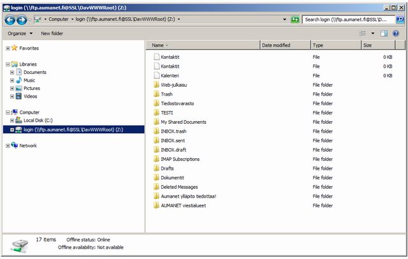This screenshot has height=259, width=408.
Task: Open the Help question mark icon
Action: click(396, 33)
